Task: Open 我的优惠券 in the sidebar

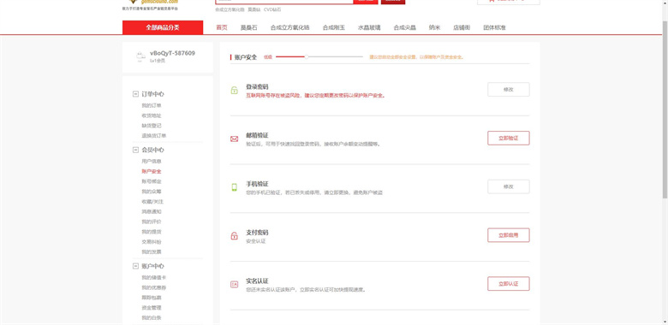Action: (154, 287)
